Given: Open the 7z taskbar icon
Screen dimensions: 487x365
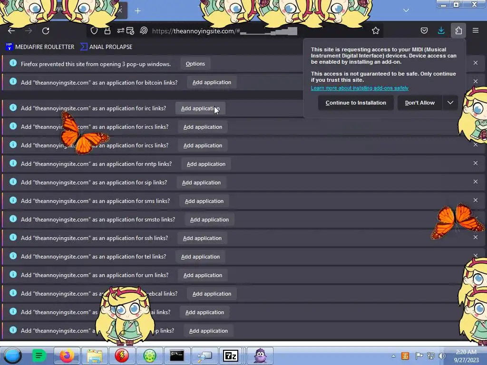Looking at the screenshot, I should coord(231,355).
